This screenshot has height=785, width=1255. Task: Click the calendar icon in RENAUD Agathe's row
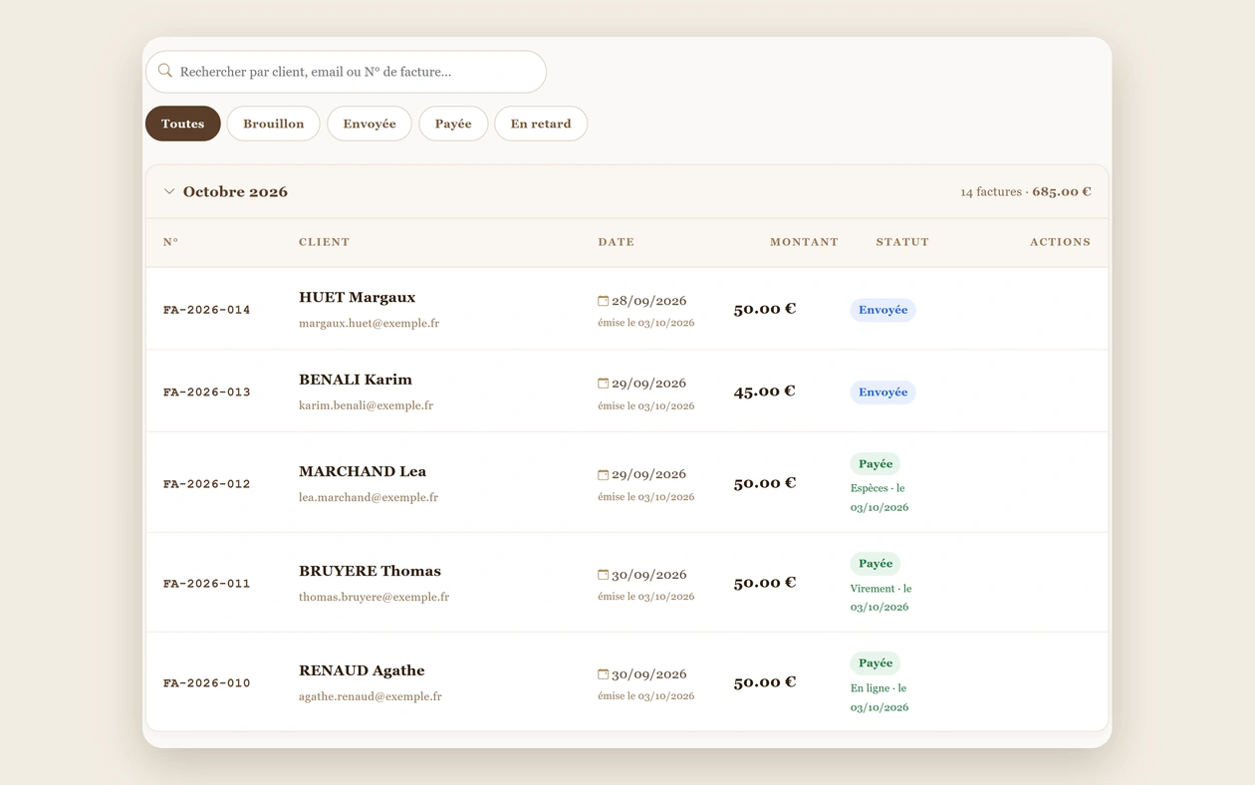[603, 674]
